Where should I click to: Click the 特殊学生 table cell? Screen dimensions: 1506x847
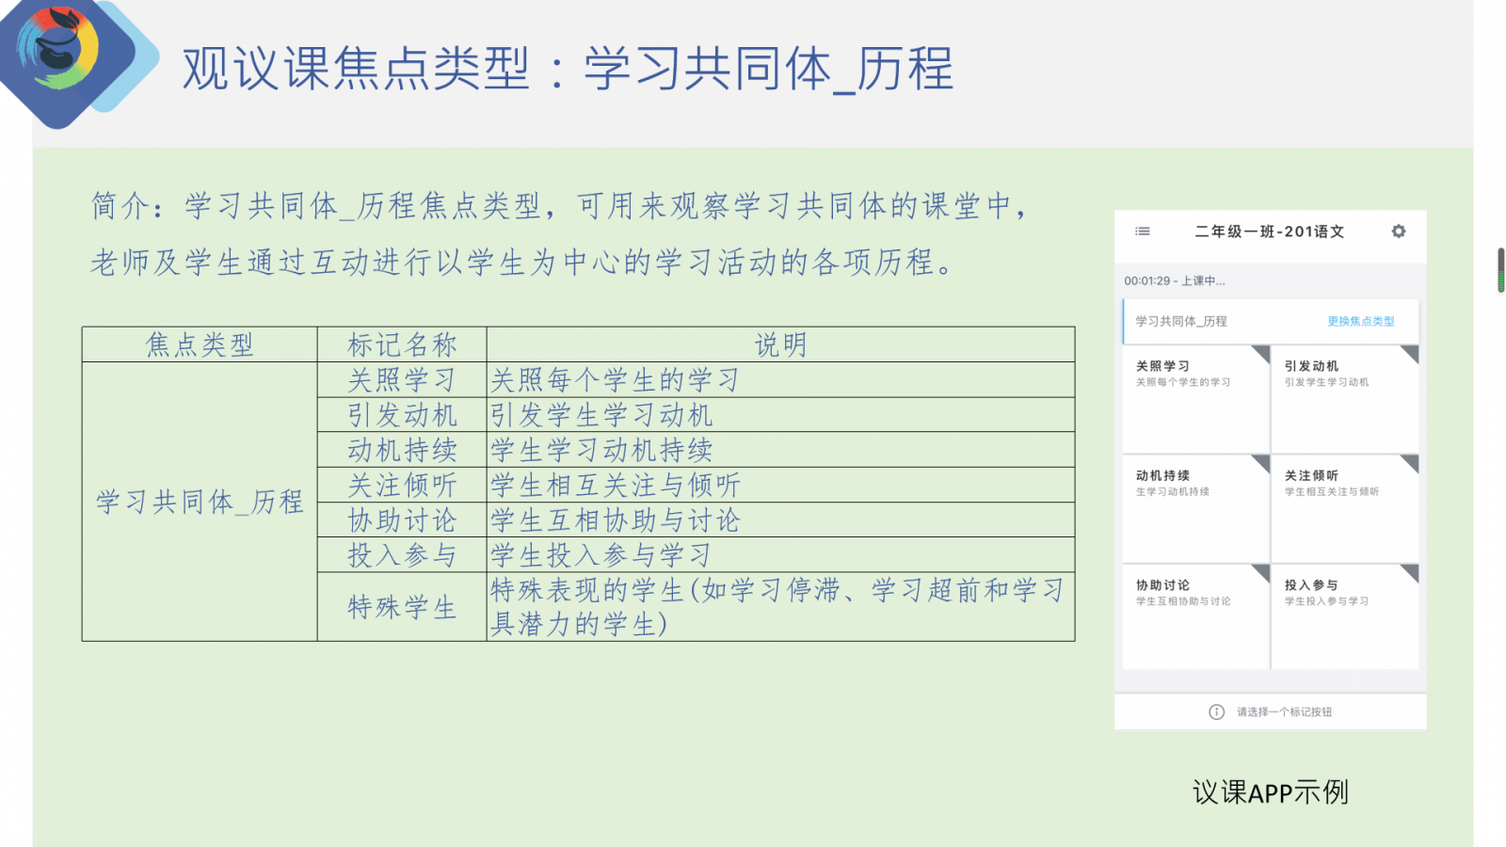click(x=402, y=607)
